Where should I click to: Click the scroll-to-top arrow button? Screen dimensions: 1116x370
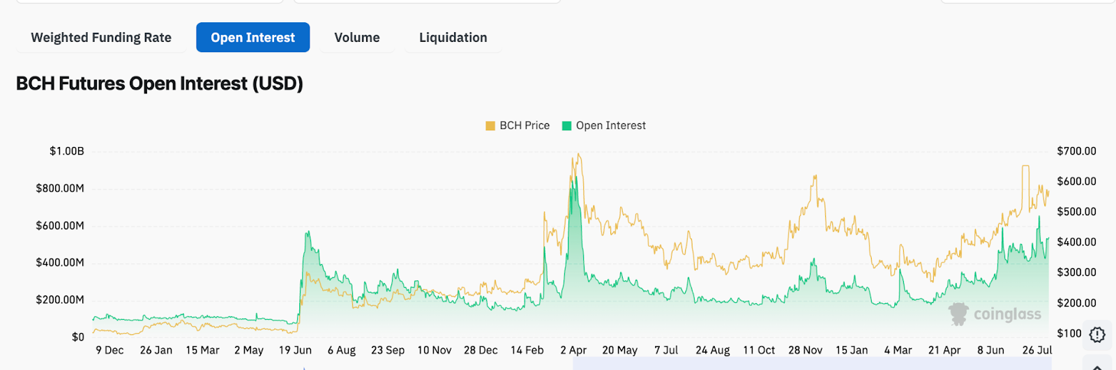tap(1097, 367)
